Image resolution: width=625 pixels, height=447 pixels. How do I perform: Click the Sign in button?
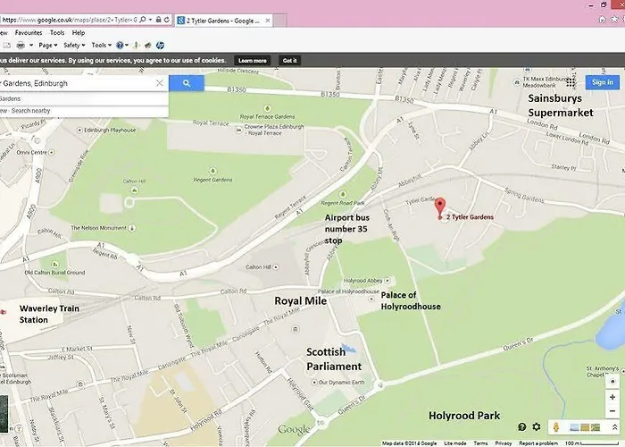pyautogui.click(x=601, y=83)
